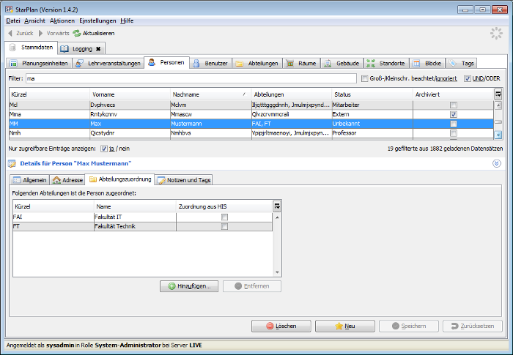This screenshot has height=355, width=513.
Task: Click the Benutzer user icon
Action: [x=196, y=64]
